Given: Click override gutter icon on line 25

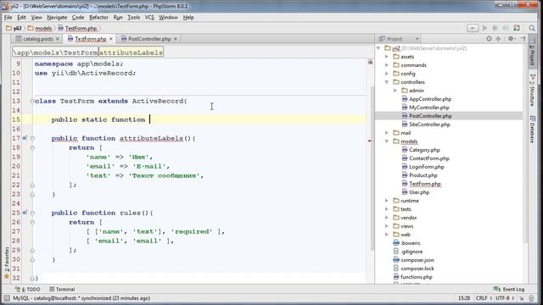Looking at the screenshot, I should coord(25,213).
